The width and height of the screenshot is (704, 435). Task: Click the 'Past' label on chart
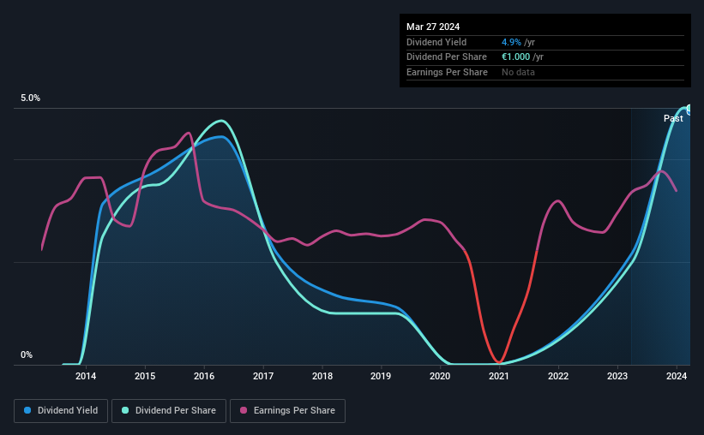(x=673, y=118)
